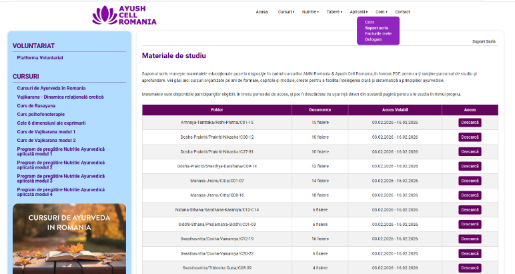Viewport: 515px width, 274px height.
Task: Open Curs de Vajikarana modul 2
Action: click(x=46, y=140)
